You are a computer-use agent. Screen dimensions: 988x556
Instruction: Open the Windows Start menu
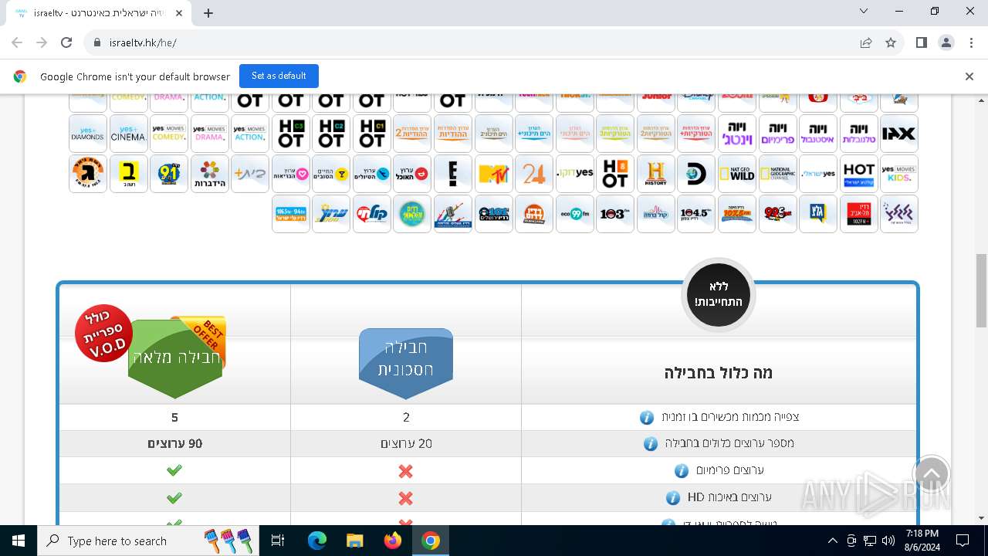19,541
